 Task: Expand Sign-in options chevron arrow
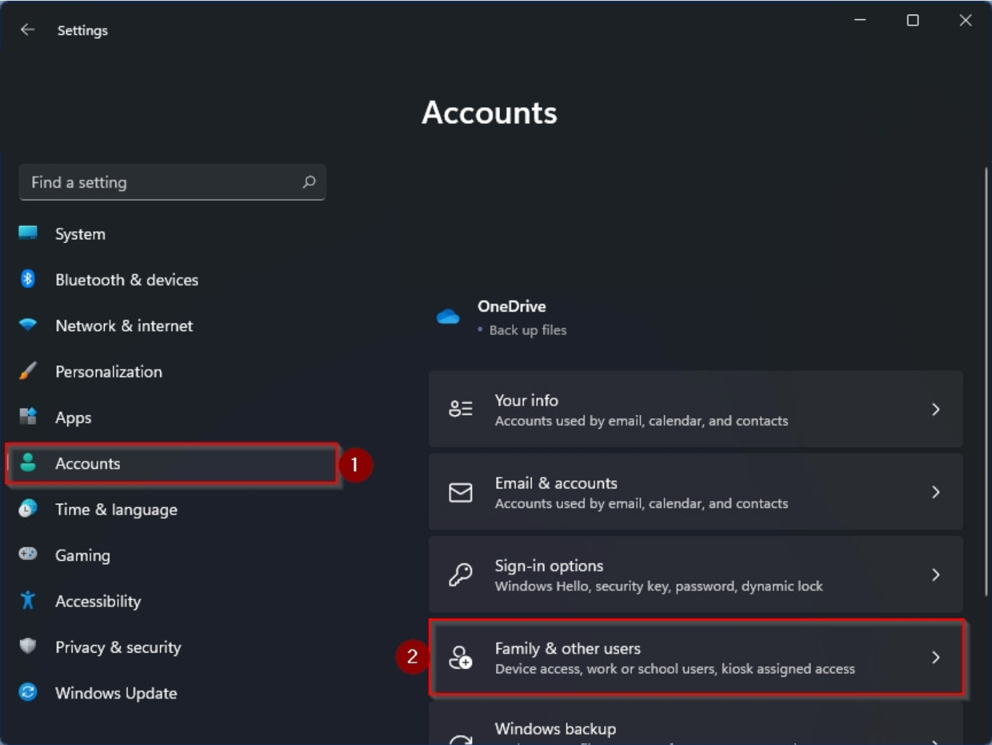(x=936, y=575)
